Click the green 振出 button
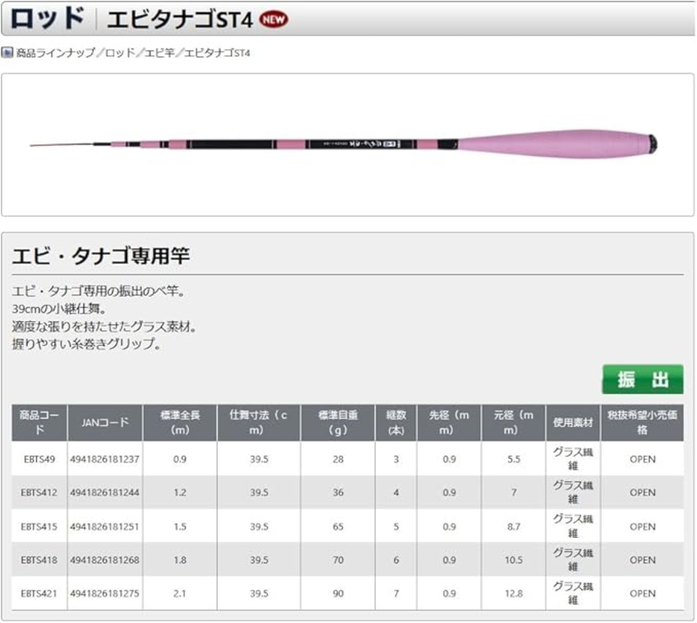Viewport: 697px width, 623px height. pyautogui.click(x=643, y=379)
